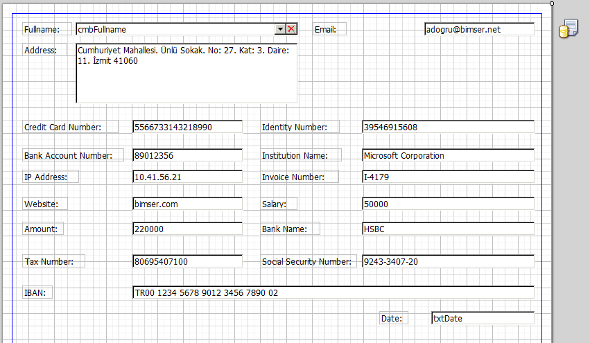Click the Microsoft Corporation institution name field
The width and height of the screenshot is (590, 343).
click(448, 155)
